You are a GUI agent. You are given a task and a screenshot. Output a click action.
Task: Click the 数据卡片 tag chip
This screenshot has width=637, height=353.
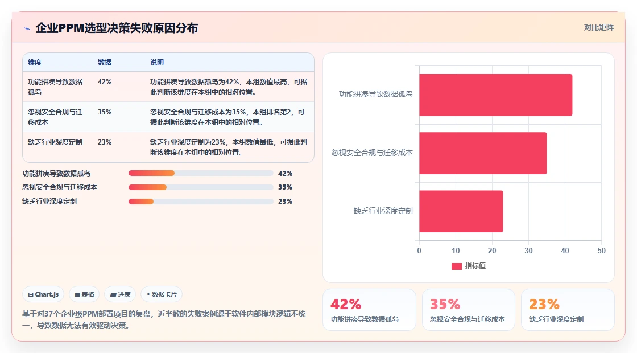point(162,294)
